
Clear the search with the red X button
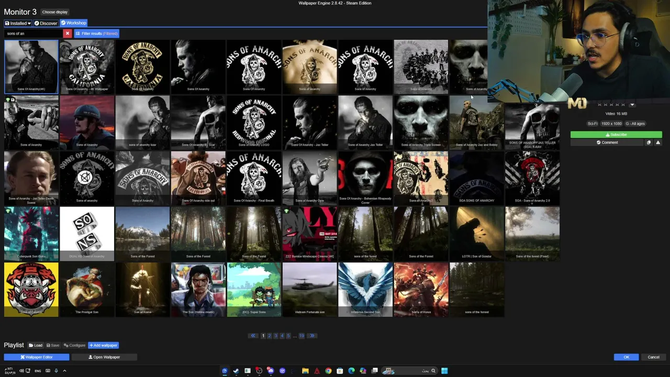point(67,34)
